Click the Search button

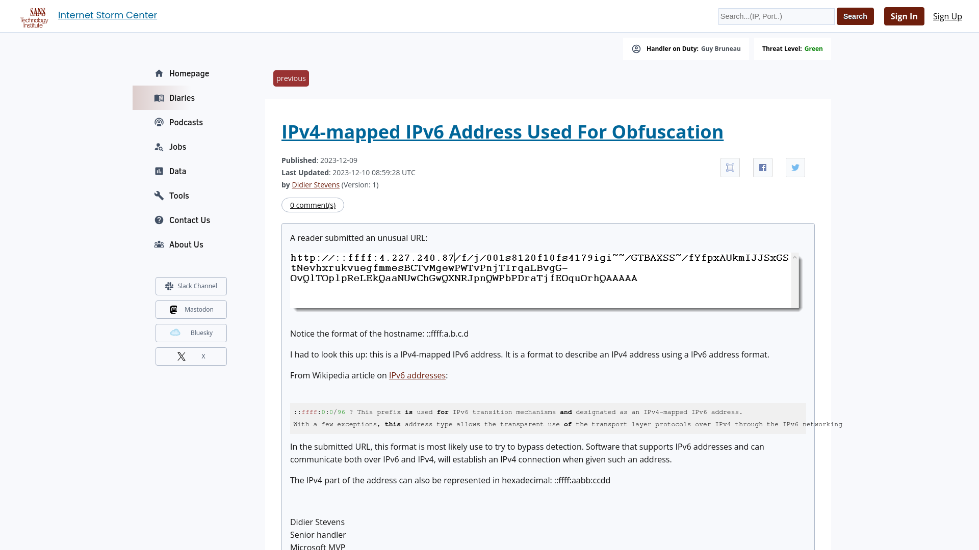click(855, 16)
